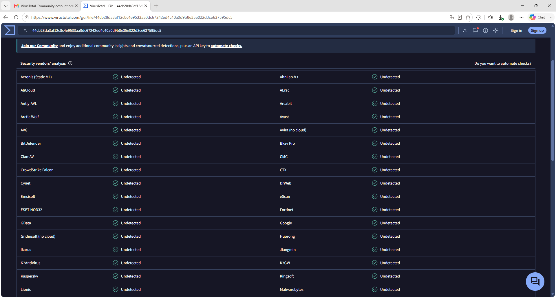Click the Undetected result for Huorong
556x298 pixels.
(390, 236)
